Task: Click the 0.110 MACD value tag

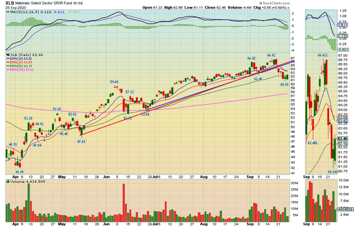Action: coord(343,36)
